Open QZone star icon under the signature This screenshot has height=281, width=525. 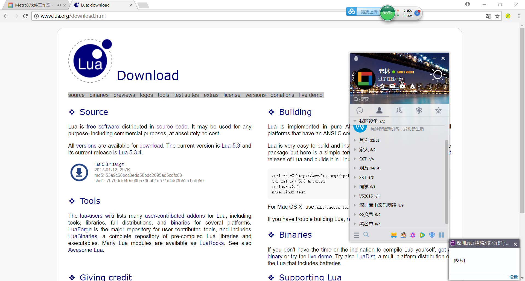pos(382,86)
